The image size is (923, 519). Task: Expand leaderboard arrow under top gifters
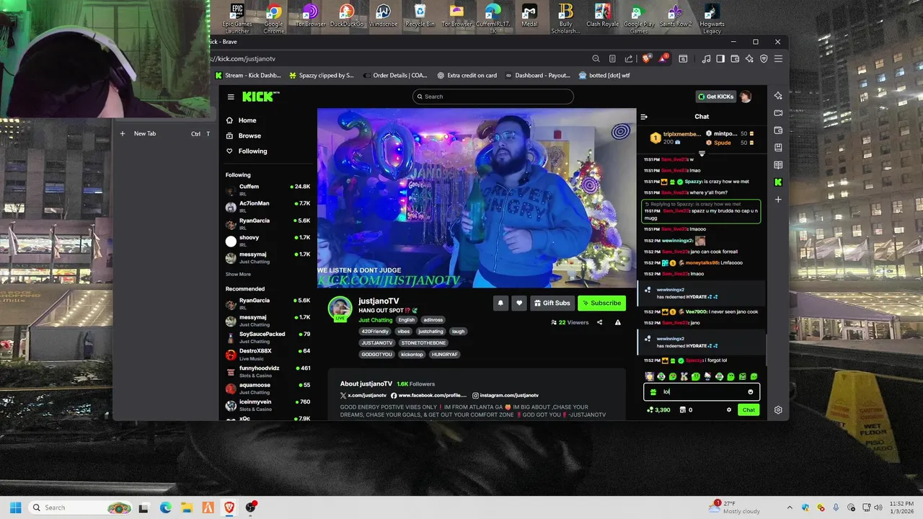pyautogui.click(x=702, y=154)
